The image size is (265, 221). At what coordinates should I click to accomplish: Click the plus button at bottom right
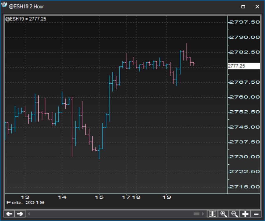(x=245, y=214)
